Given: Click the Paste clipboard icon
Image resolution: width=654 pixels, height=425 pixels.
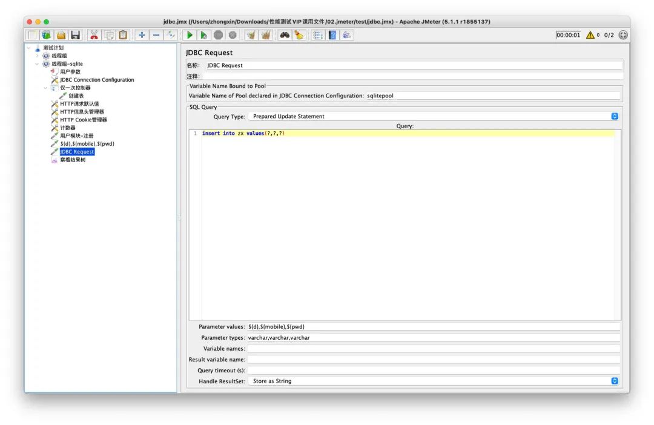Looking at the screenshot, I should 123,36.
